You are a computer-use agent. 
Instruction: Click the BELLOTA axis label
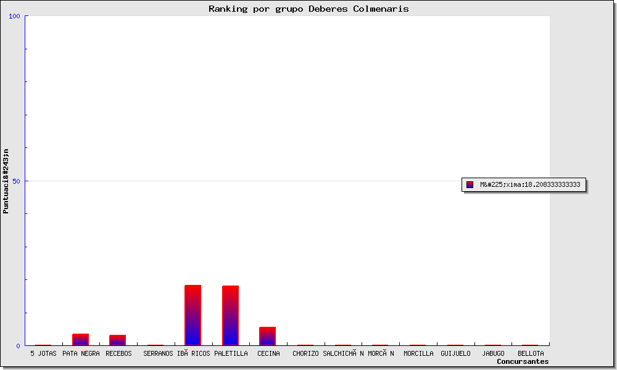(531, 354)
